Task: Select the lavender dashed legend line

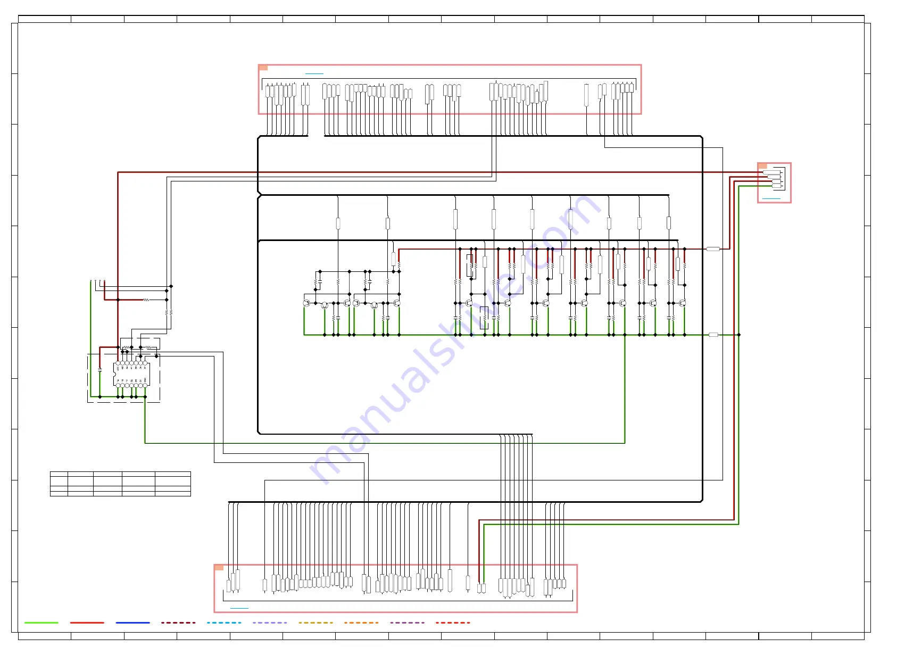Action: 270,623
